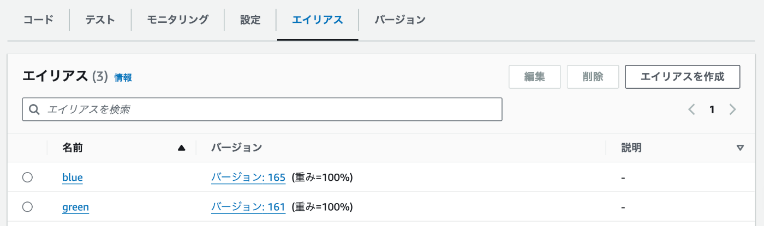Go to previous page arrow

(x=691, y=109)
